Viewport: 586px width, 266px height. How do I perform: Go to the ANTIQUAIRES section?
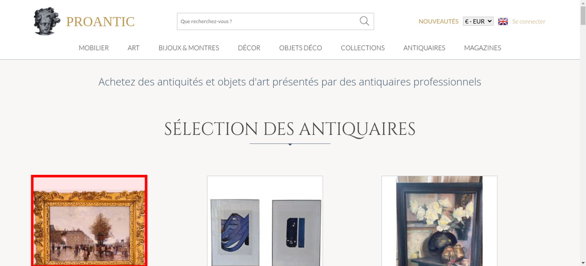pos(424,48)
